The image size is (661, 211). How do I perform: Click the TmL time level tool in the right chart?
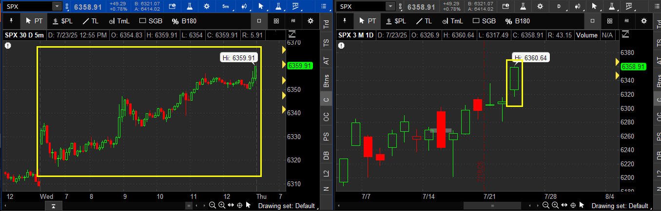(x=452, y=21)
